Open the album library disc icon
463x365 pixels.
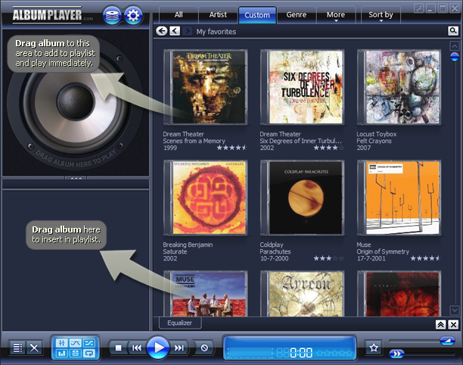click(112, 15)
